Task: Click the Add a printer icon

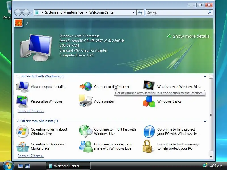Action: (x=86, y=101)
